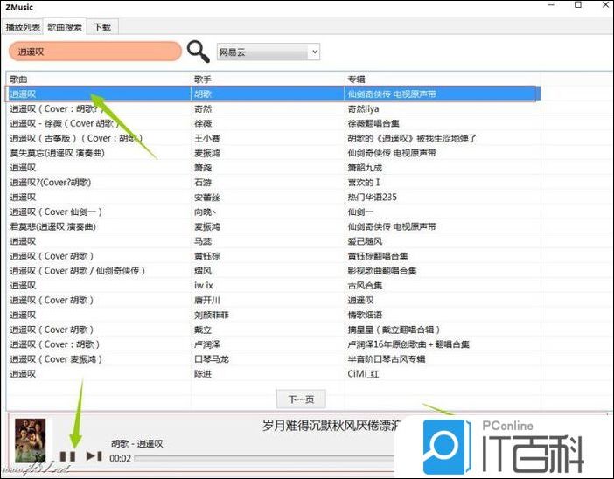
Task: Minimize the ZMusic window
Action: point(551,5)
